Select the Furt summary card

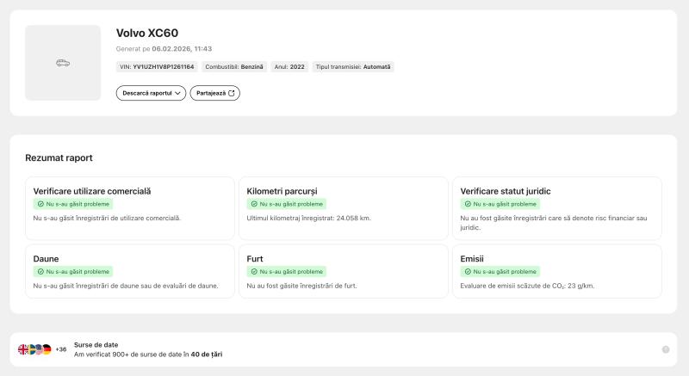[344, 271]
